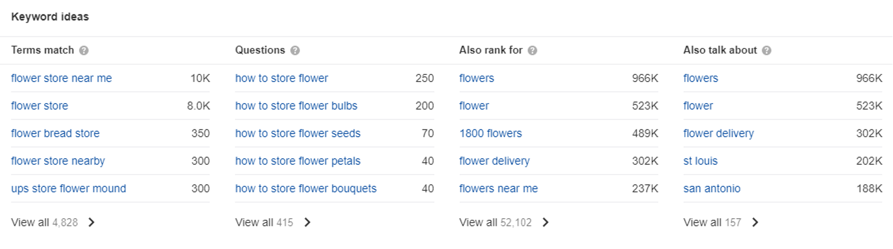This screenshot has height=249, width=893.
Task: Select the 1800 flowers keyword
Action: (490, 133)
